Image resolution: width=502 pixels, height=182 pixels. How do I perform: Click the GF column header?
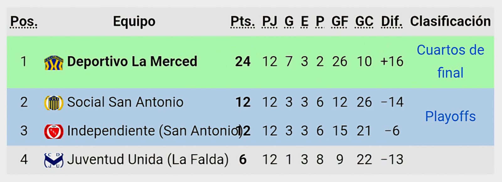click(340, 22)
